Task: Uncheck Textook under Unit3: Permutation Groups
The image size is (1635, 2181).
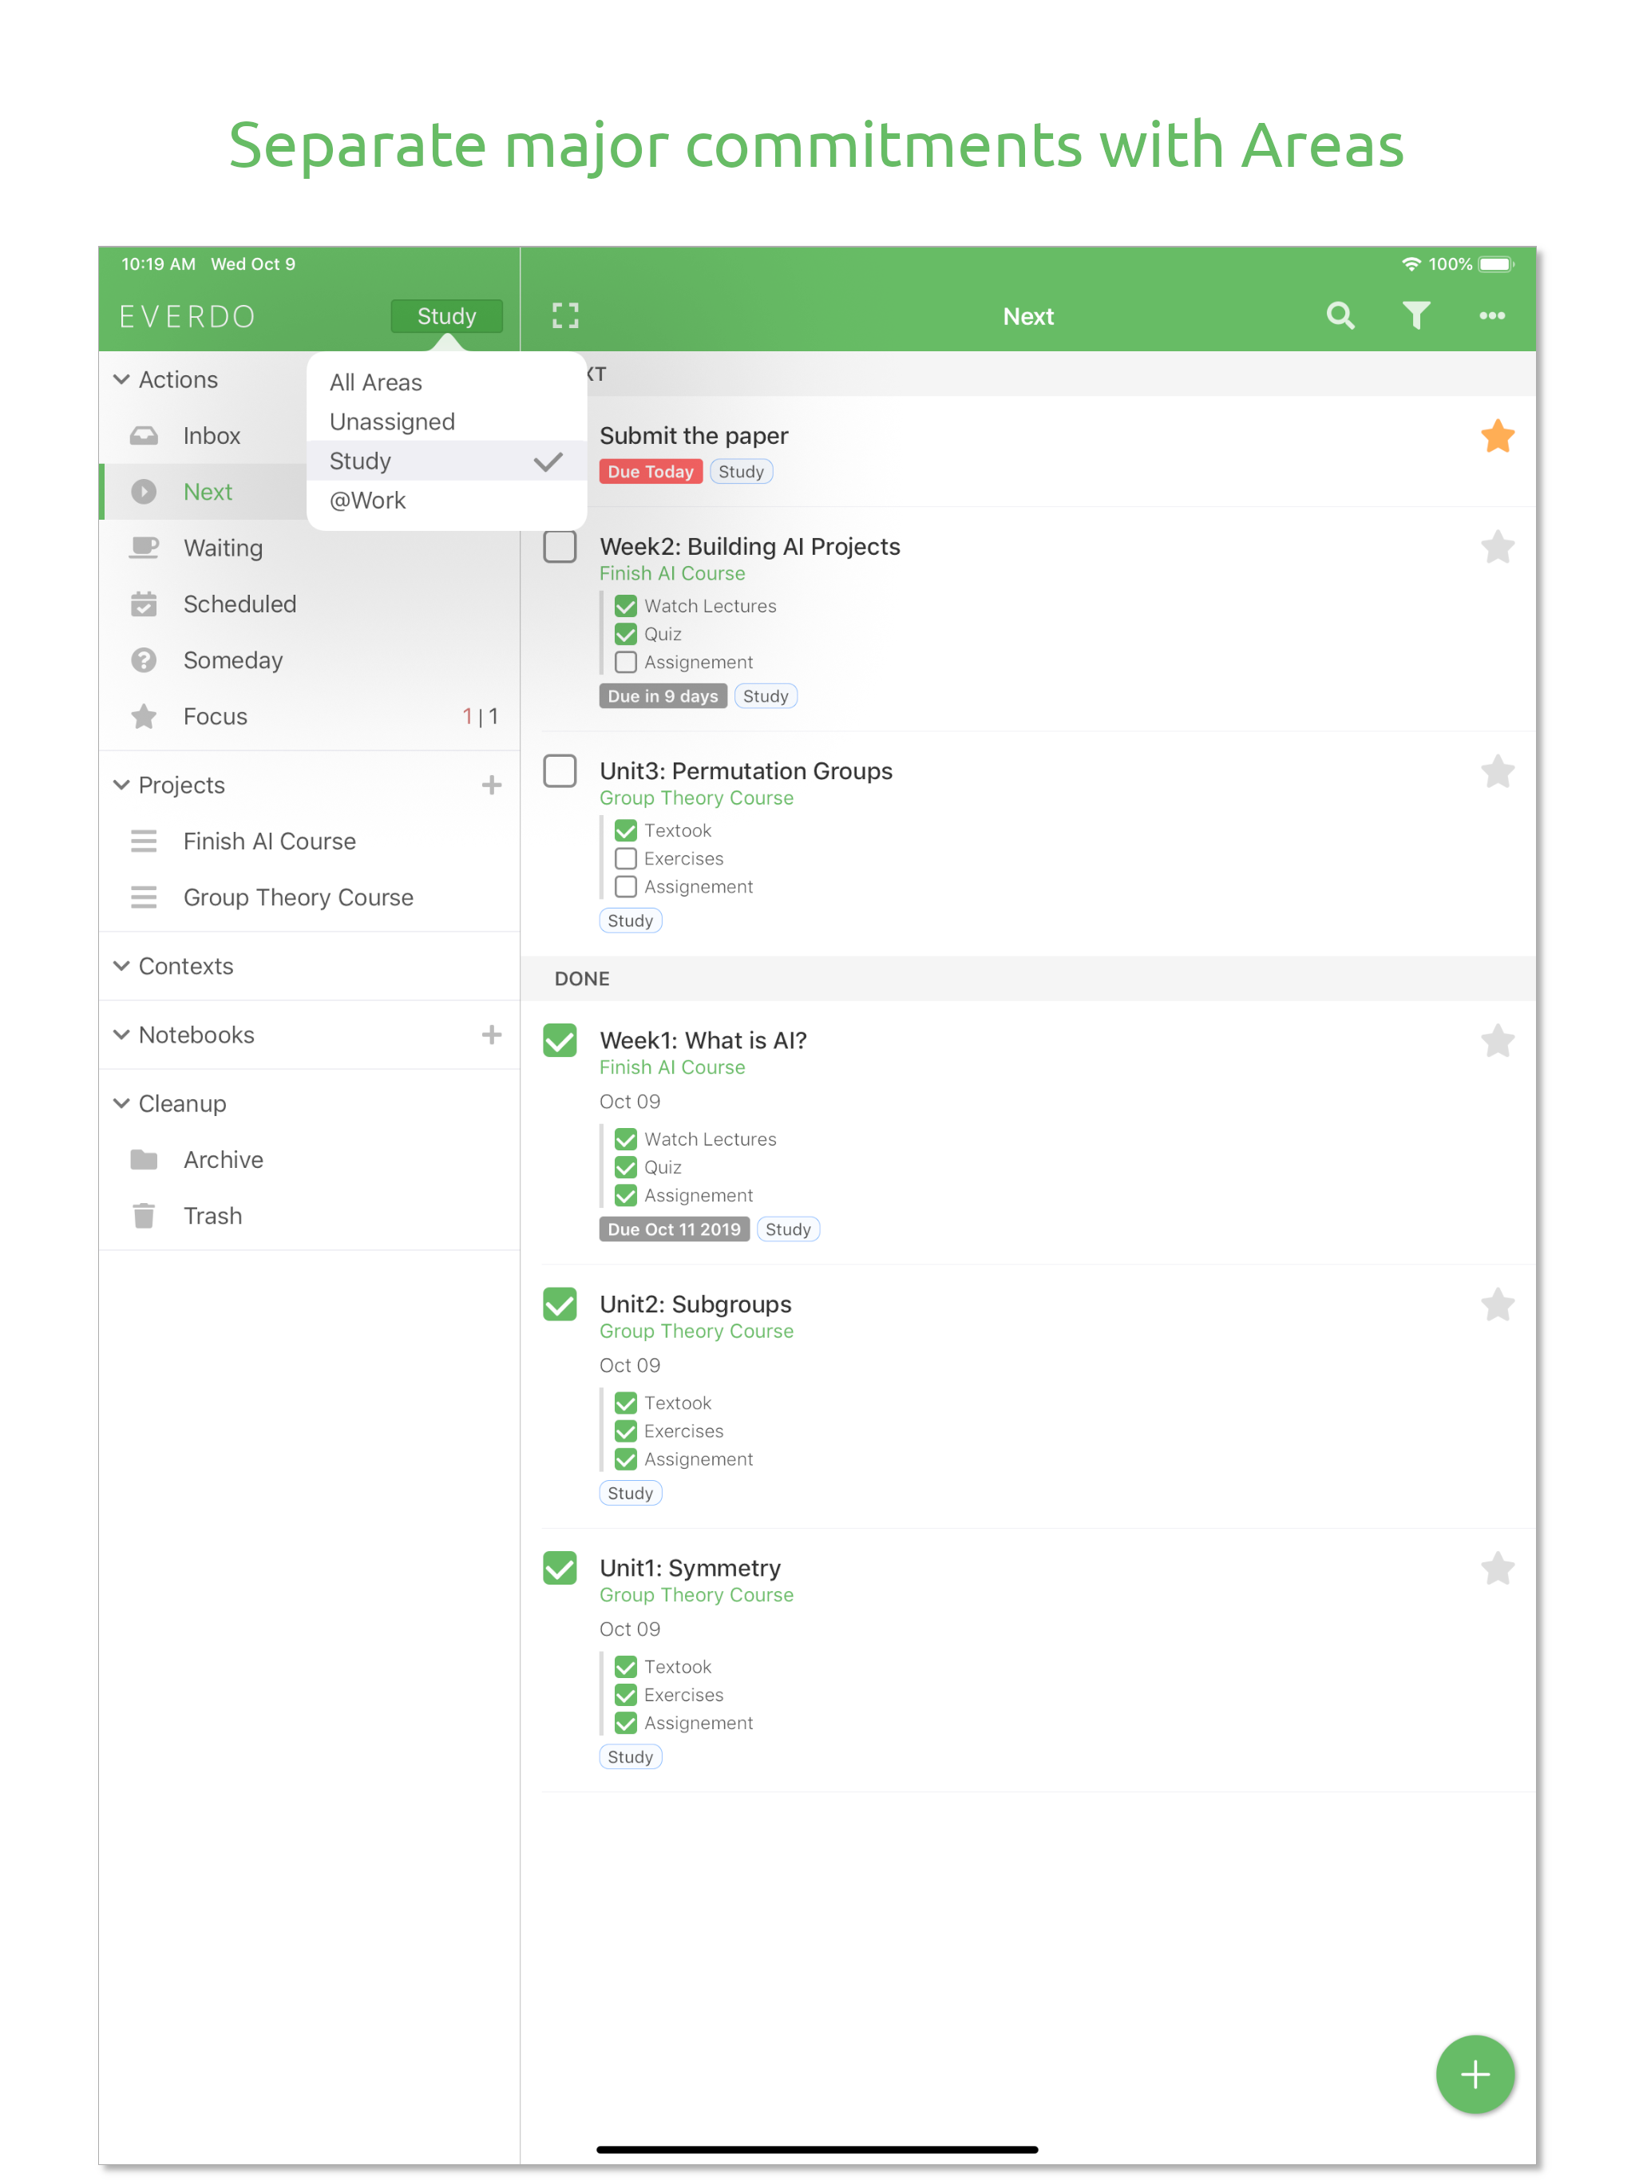Action: [x=625, y=831]
